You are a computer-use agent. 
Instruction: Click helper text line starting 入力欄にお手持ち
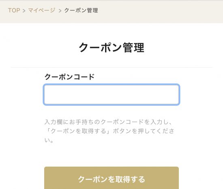pyautogui.click(x=109, y=122)
